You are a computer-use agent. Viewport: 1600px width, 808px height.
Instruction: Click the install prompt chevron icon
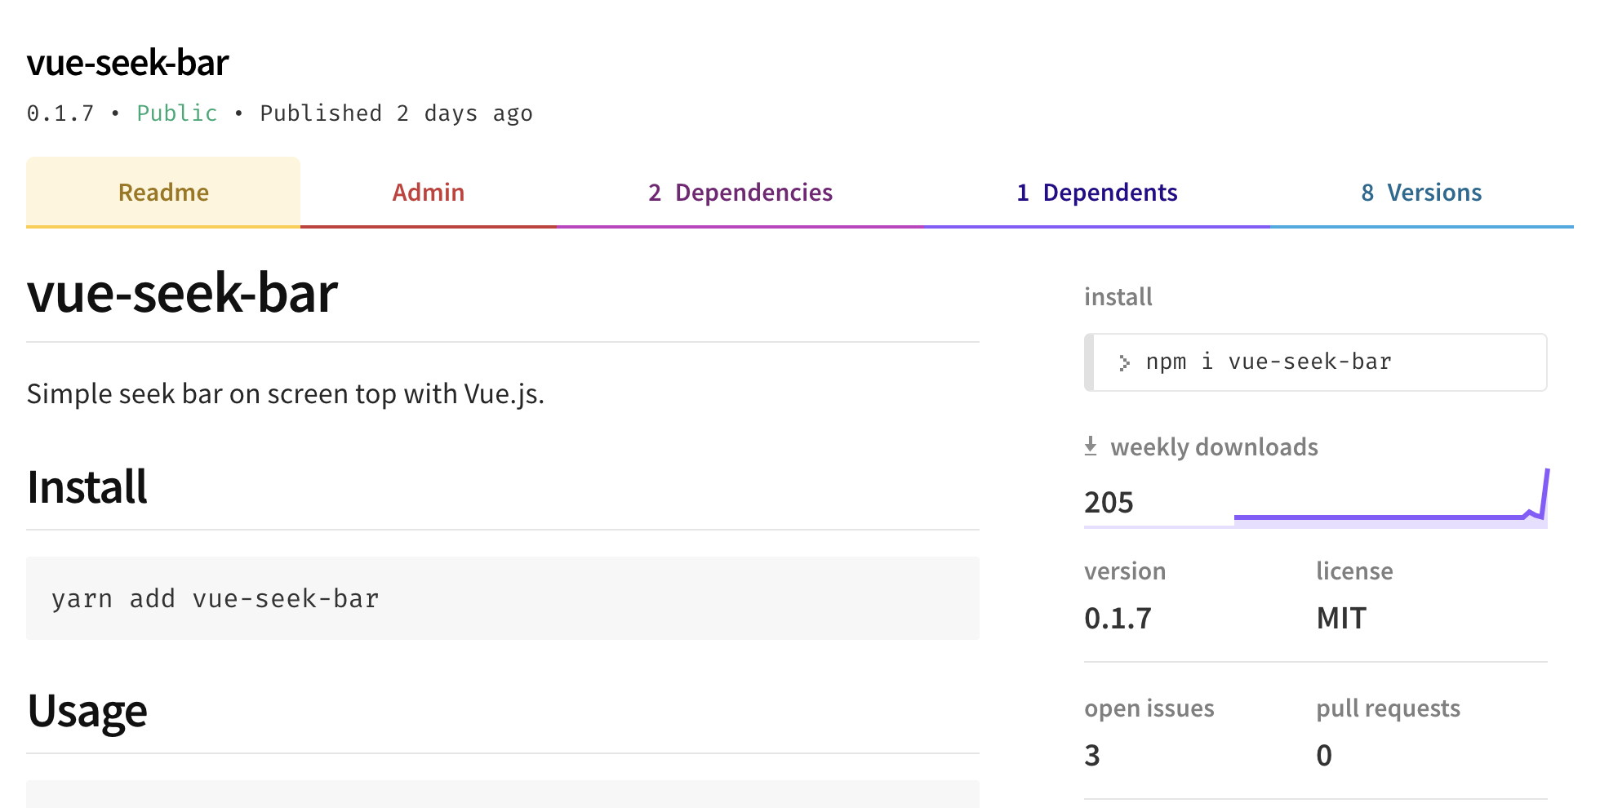click(1124, 363)
